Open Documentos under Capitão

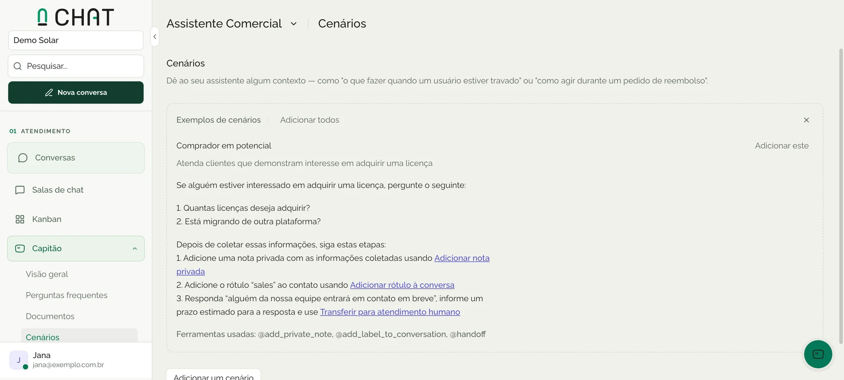50,316
